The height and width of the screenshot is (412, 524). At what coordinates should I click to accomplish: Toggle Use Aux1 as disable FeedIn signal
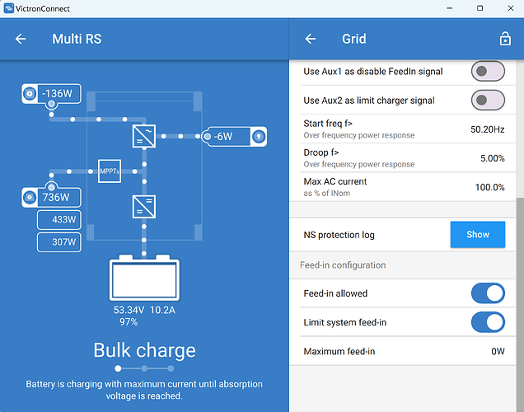488,71
